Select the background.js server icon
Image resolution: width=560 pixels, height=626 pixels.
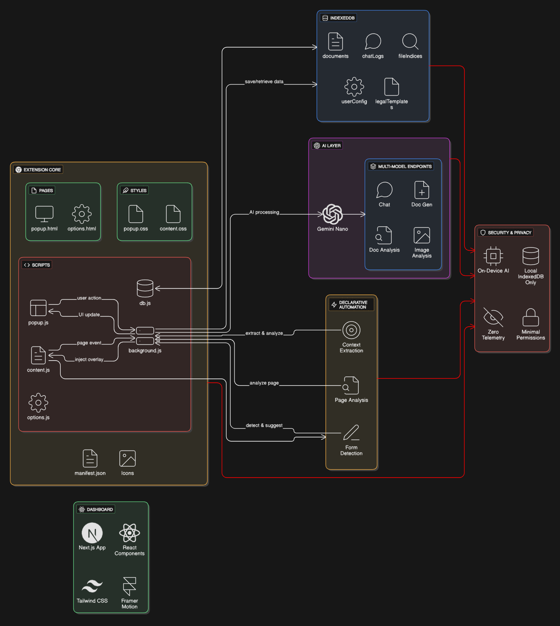click(x=145, y=336)
